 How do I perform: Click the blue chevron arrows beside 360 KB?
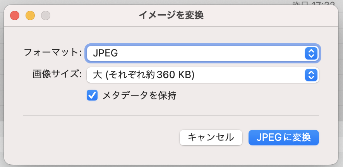(311, 75)
